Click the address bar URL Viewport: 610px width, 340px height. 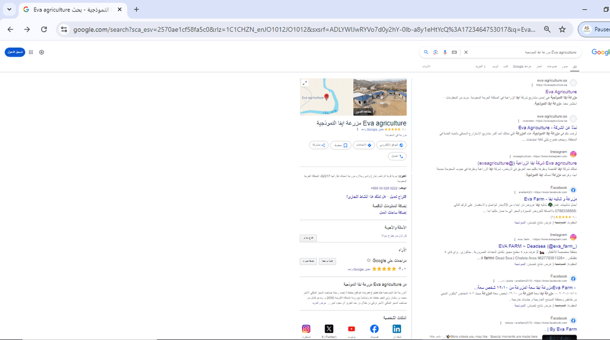pos(304,30)
